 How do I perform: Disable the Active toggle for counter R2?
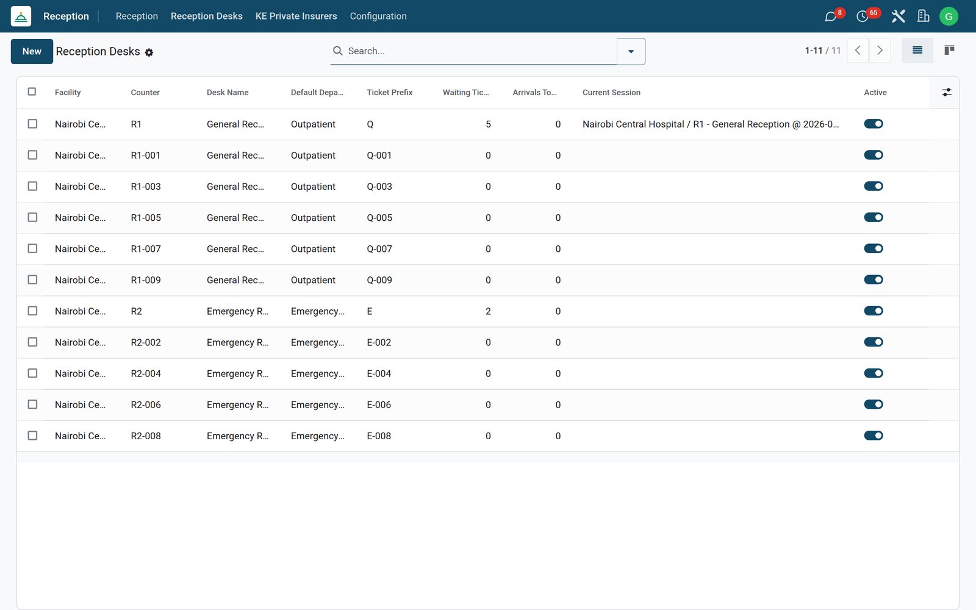click(x=874, y=311)
